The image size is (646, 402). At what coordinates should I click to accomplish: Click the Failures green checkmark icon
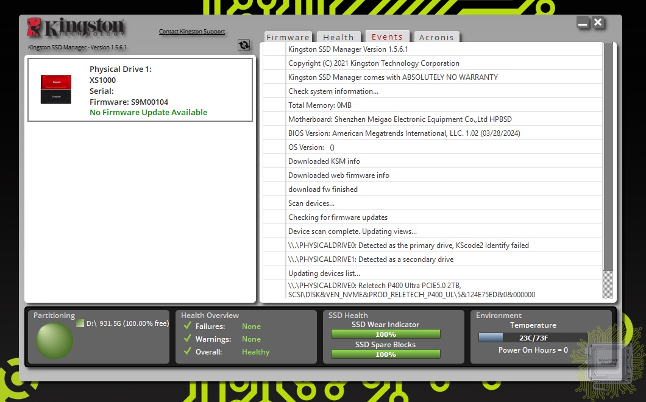tap(188, 326)
